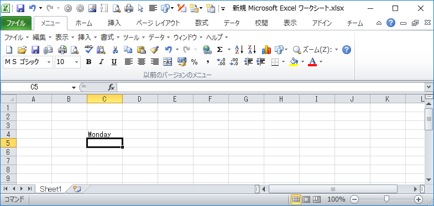This screenshot has height=206, width=434.
Task: Click the insert function fx button
Action: tap(111, 88)
